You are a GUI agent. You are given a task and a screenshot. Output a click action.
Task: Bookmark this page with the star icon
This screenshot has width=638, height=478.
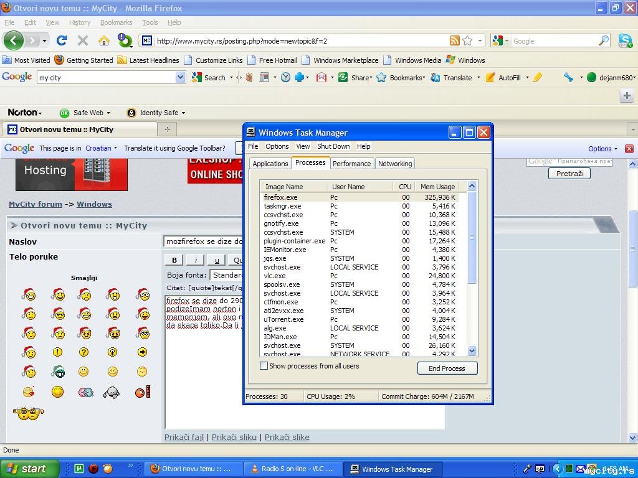467,40
